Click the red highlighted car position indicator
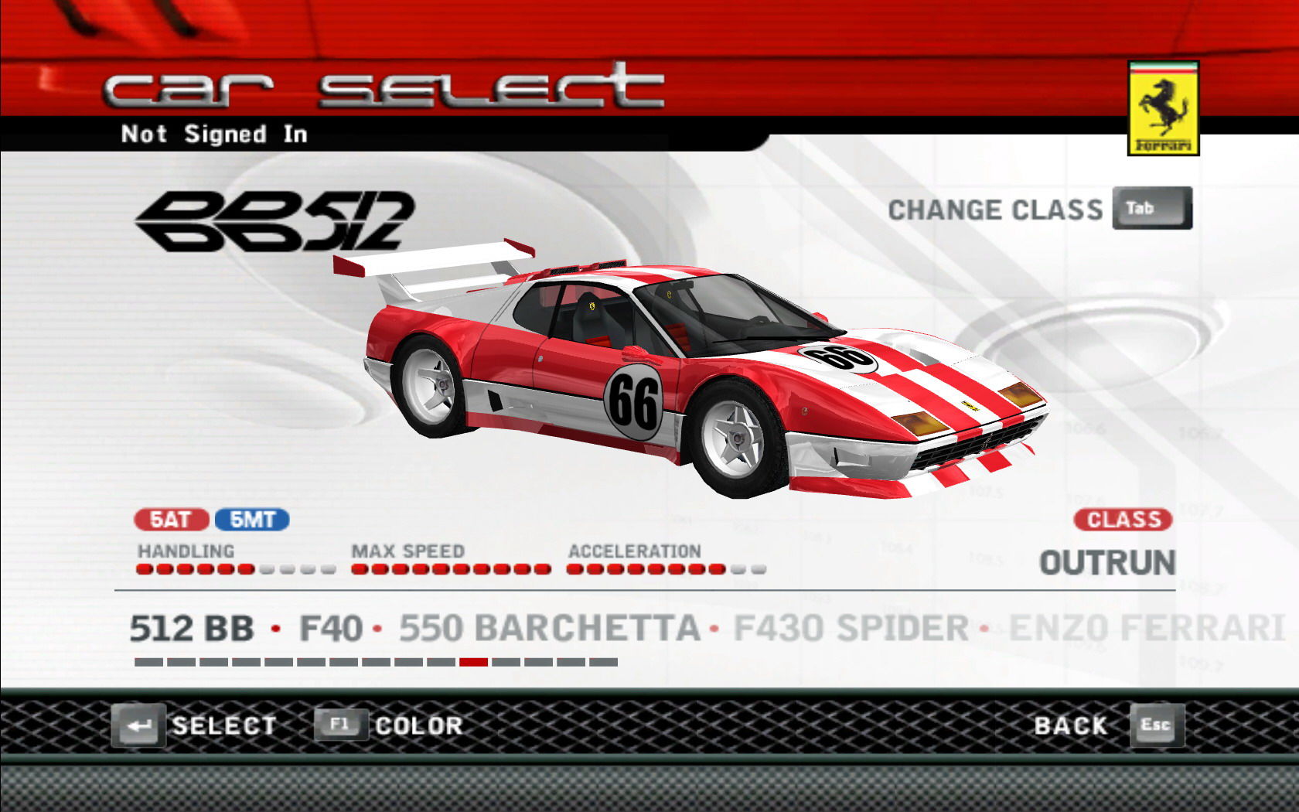This screenshot has height=812, width=1299. [x=473, y=662]
